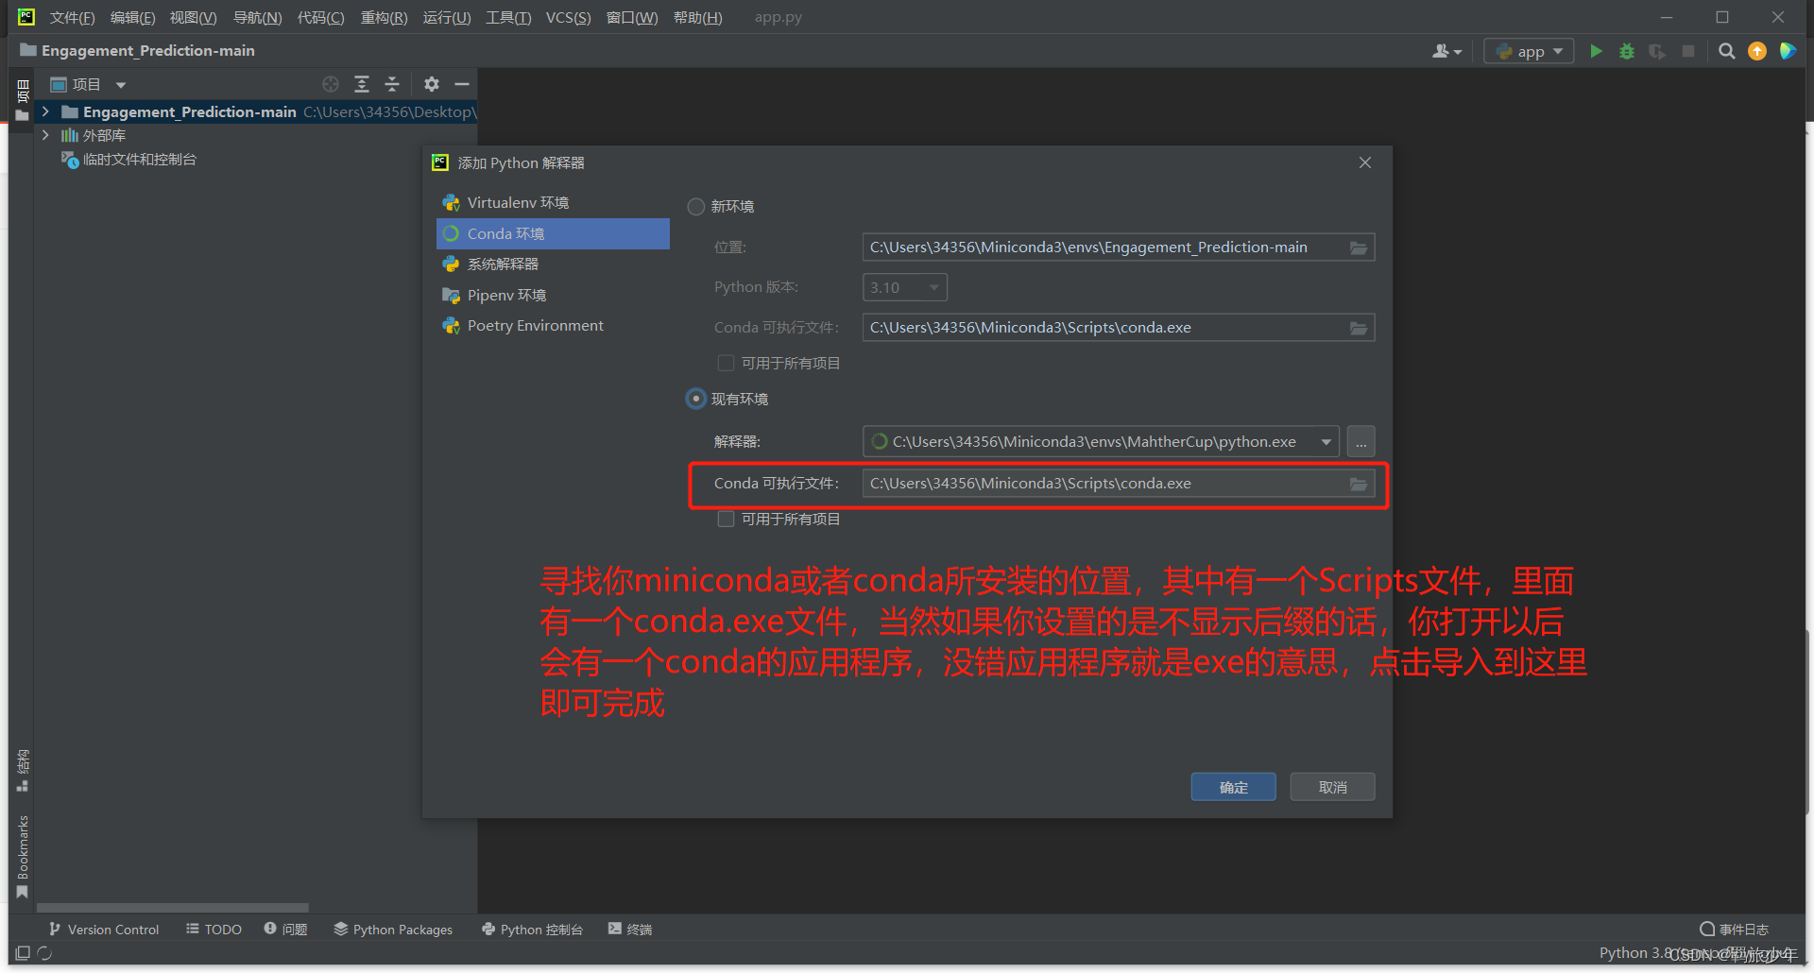Open the Problems (问题) tool window
Image resolution: width=1814 pixels, height=973 pixels.
click(x=285, y=930)
